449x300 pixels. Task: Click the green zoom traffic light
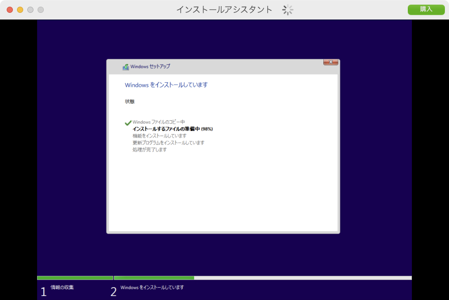[30, 9]
